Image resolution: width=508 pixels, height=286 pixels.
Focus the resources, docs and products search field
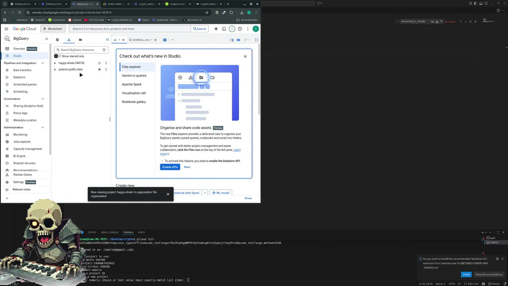click(x=130, y=29)
